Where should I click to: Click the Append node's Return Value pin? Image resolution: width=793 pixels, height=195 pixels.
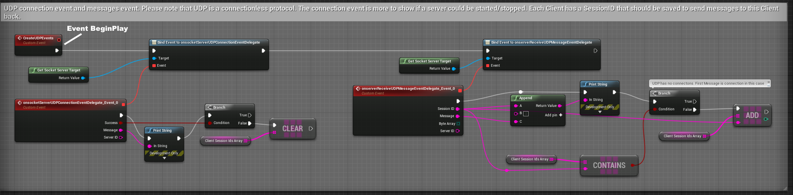560,106
